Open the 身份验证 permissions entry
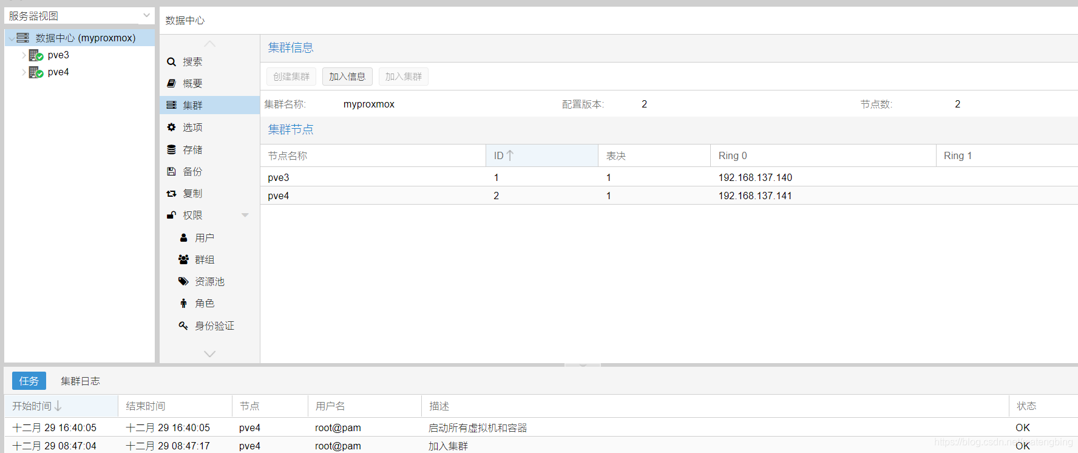The image size is (1078, 453). pos(210,326)
